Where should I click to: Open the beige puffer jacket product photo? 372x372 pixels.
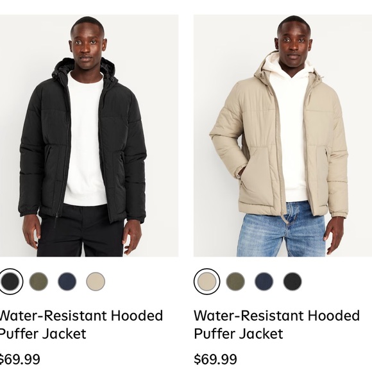283,136
